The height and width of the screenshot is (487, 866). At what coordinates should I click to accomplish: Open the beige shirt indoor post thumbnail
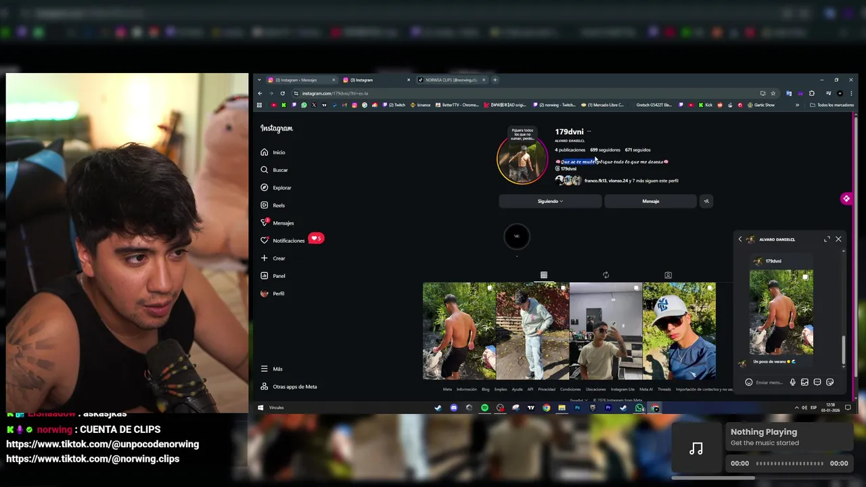[x=606, y=331]
